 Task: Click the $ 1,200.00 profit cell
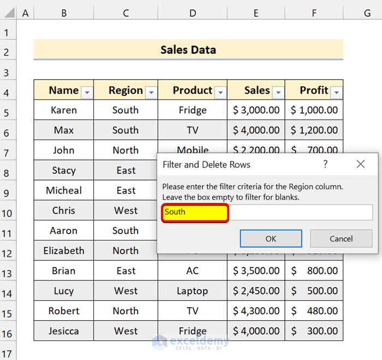(x=314, y=130)
